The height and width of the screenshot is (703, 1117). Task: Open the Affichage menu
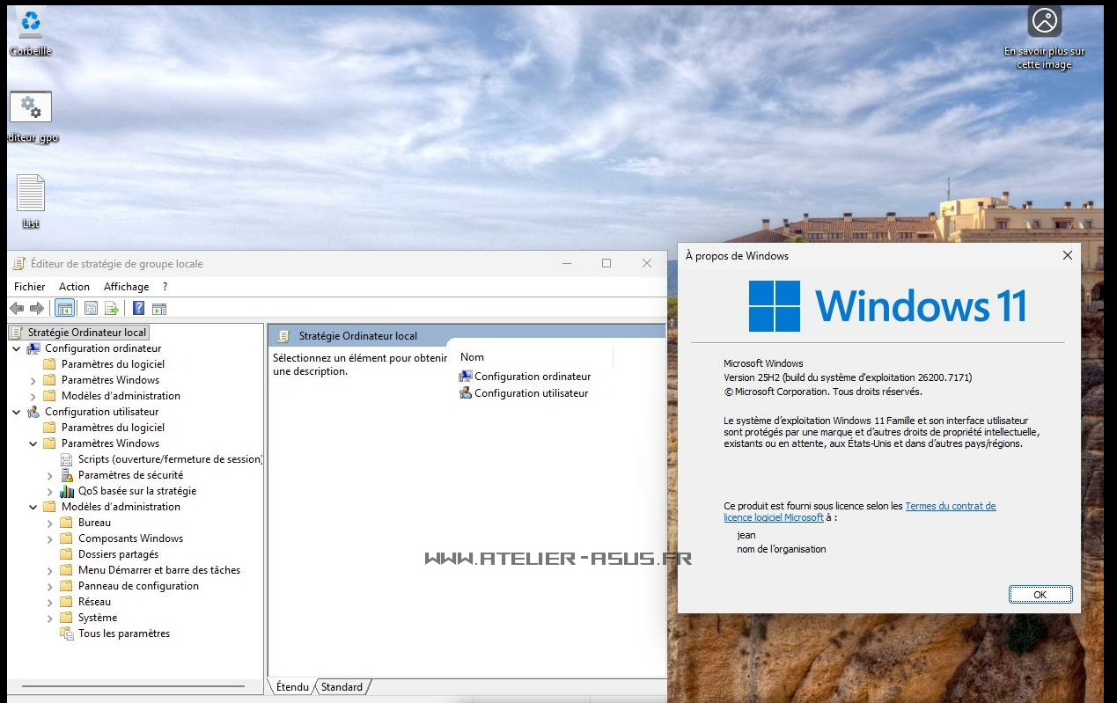click(x=126, y=287)
